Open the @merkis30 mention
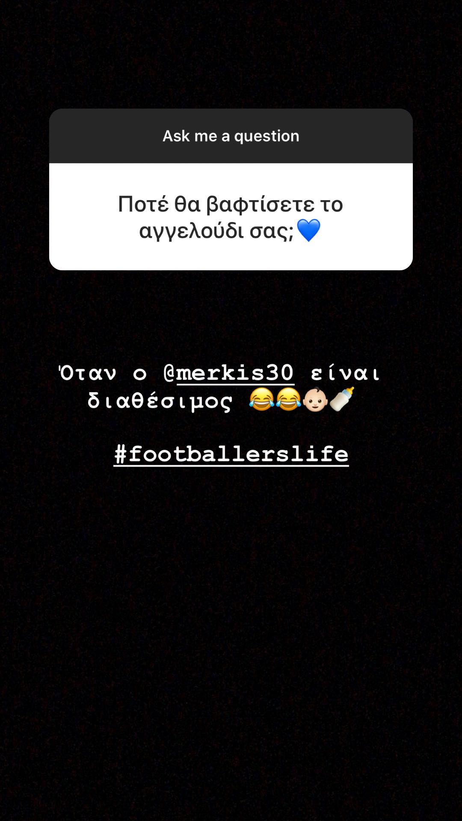The height and width of the screenshot is (821, 462). coord(229,373)
